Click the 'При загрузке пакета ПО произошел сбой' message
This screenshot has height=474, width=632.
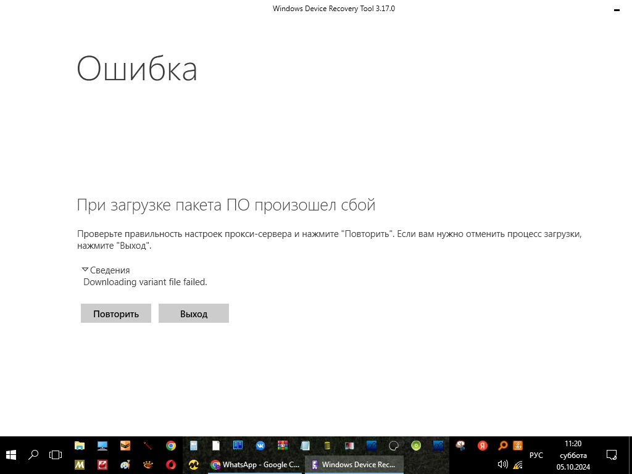tap(226, 205)
